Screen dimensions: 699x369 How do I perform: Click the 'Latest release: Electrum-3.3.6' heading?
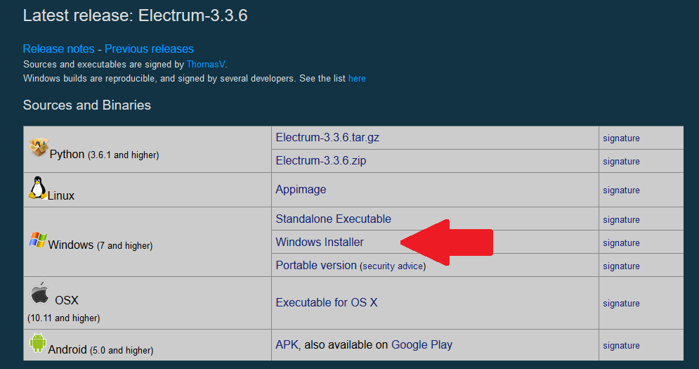coord(135,15)
